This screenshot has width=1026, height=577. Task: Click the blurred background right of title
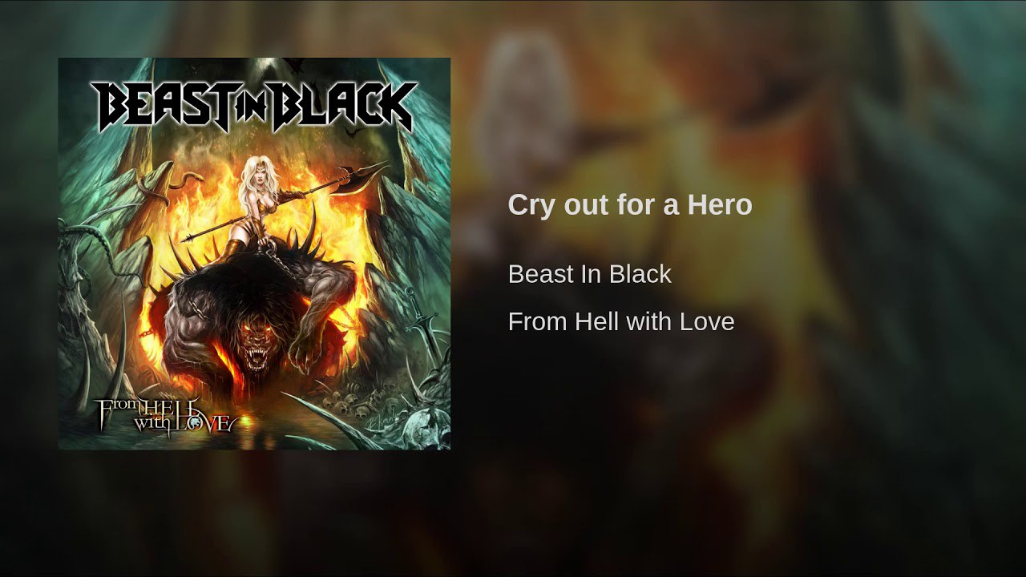tap(882, 204)
